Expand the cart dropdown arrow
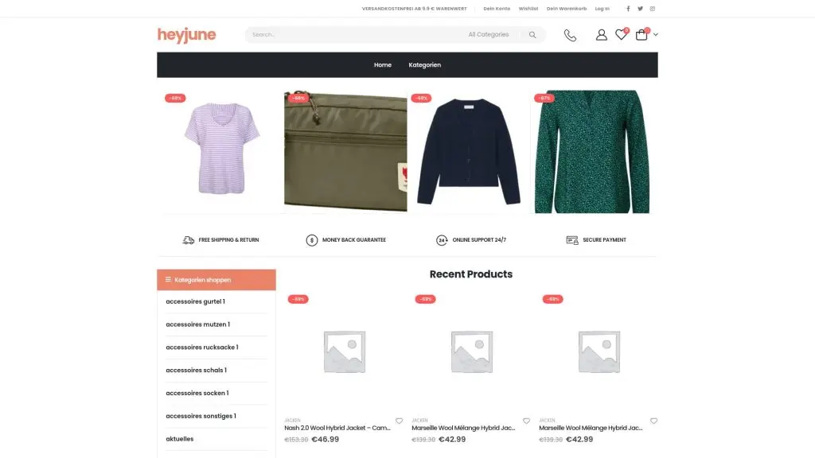The height and width of the screenshot is (458, 815). pyautogui.click(x=656, y=35)
